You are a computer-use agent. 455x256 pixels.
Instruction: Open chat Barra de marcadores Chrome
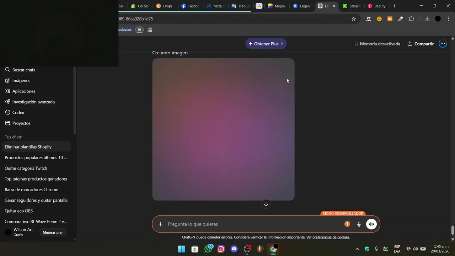point(37,190)
